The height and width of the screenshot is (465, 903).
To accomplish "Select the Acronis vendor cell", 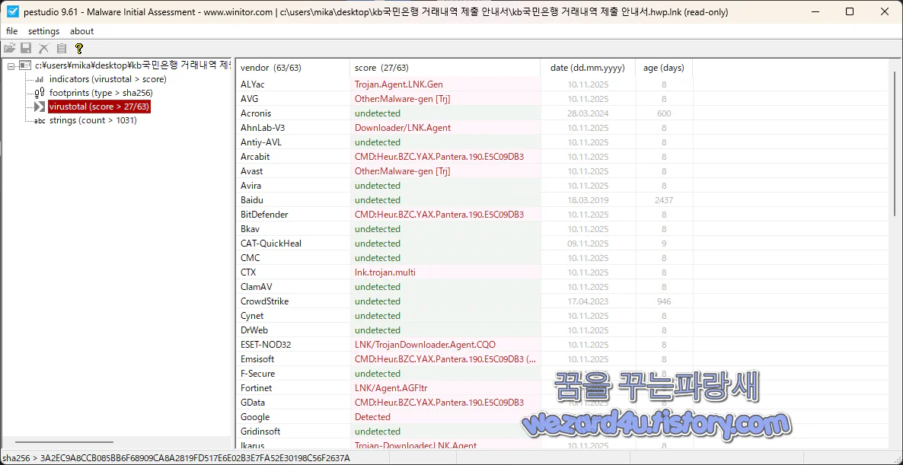I will (292, 113).
